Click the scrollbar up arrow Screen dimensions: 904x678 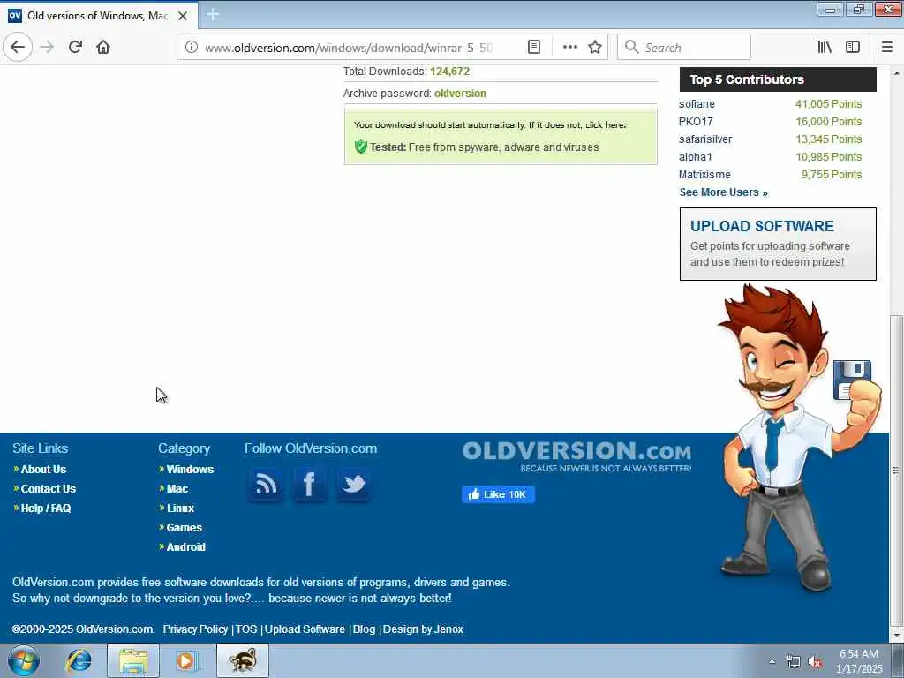point(896,73)
